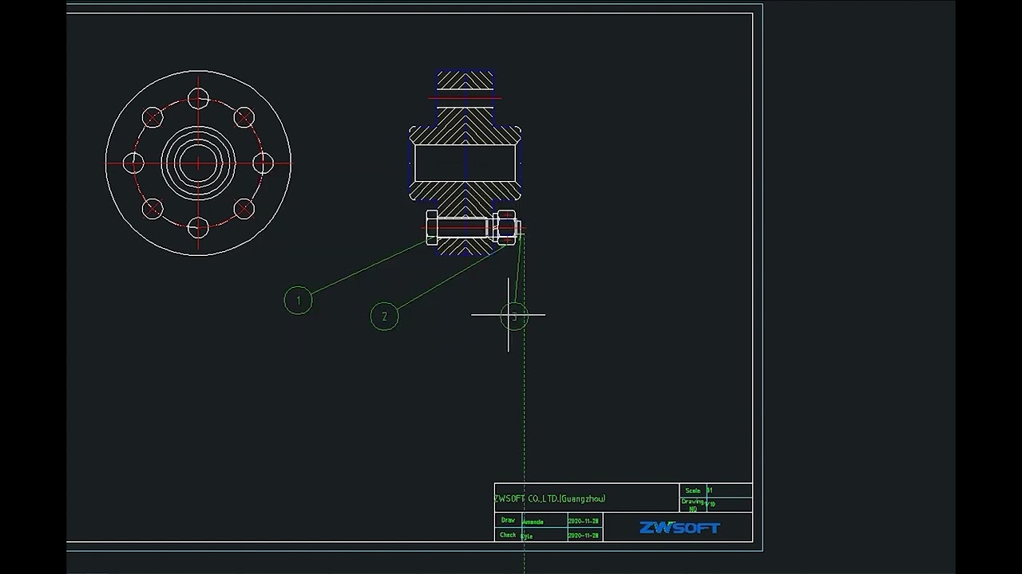Select the drafter name 'Amanda'
This screenshot has height=574, width=1022.
pos(533,521)
